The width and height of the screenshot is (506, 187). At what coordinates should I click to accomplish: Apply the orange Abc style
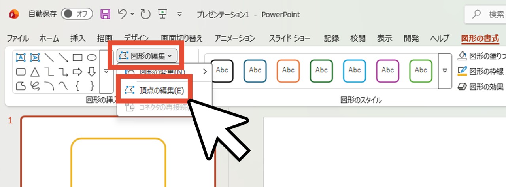[288, 70]
